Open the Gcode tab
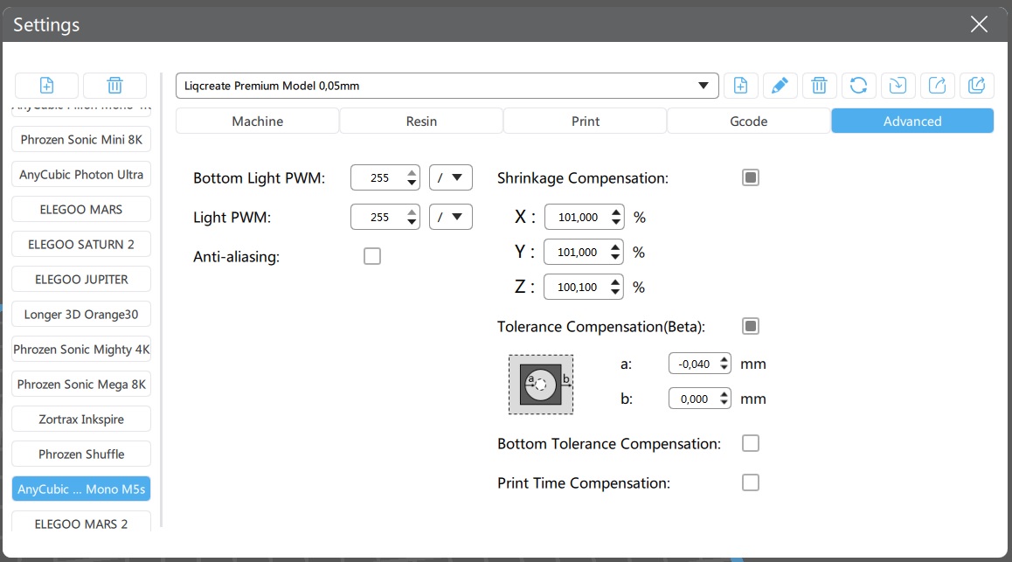This screenshot has height=562, width=1012. point(748,121)
